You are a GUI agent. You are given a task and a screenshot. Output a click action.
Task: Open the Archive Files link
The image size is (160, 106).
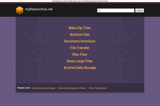click(x=80, y=34)
